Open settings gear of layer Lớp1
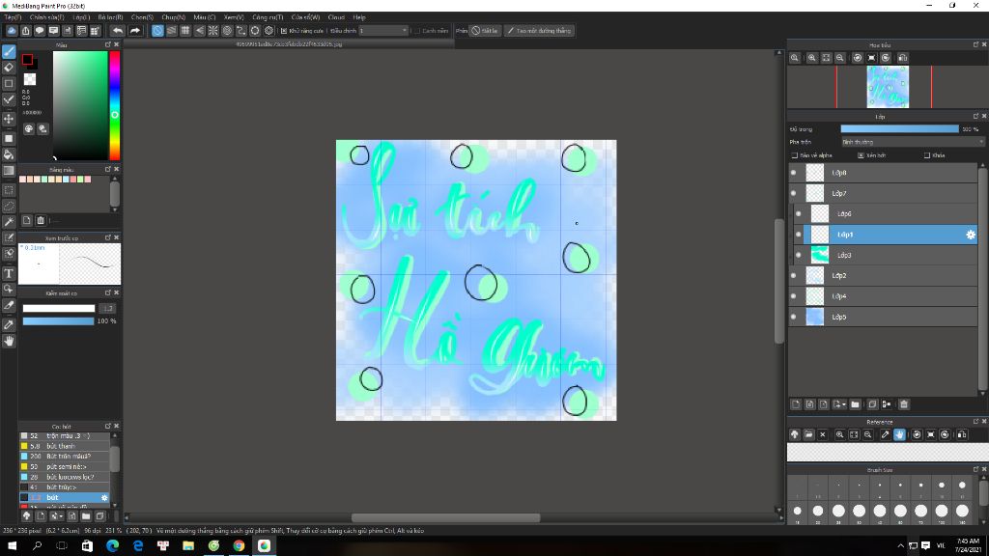Viewport: 989px width, 556px height. tap(970, 235)
